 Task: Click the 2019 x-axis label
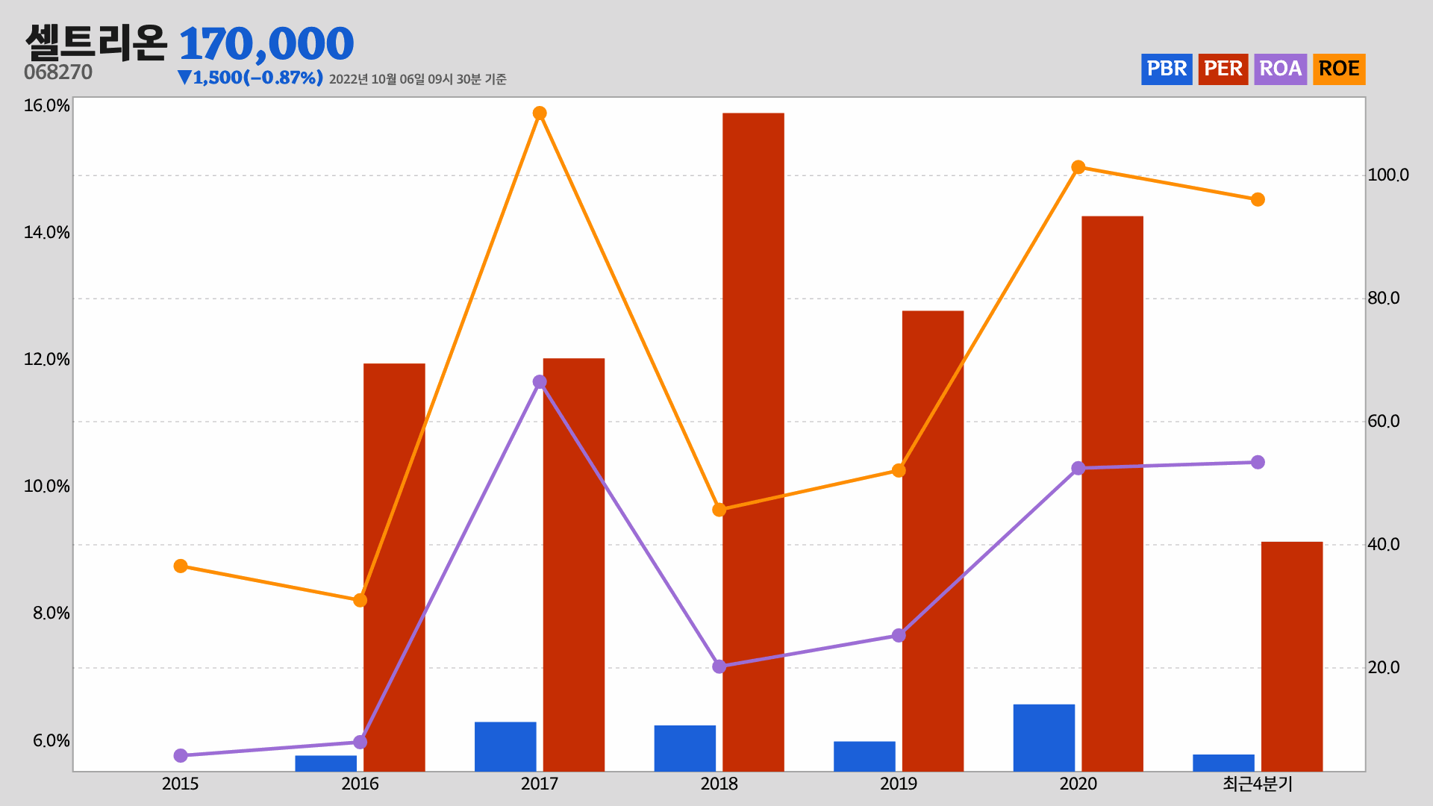coord(899,784)
